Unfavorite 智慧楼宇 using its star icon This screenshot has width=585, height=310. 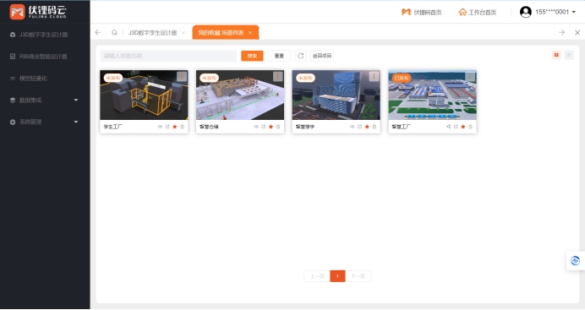click(x=367, y=127)
